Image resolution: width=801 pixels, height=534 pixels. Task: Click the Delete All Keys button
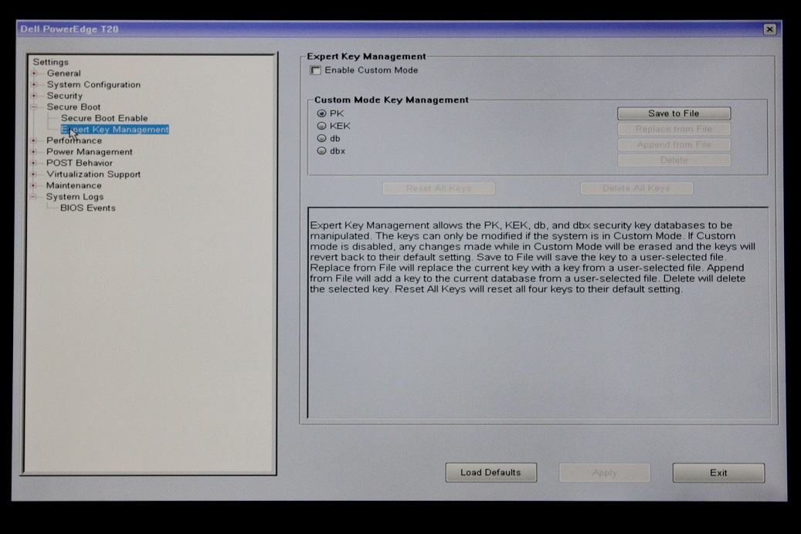coord(636,188)
